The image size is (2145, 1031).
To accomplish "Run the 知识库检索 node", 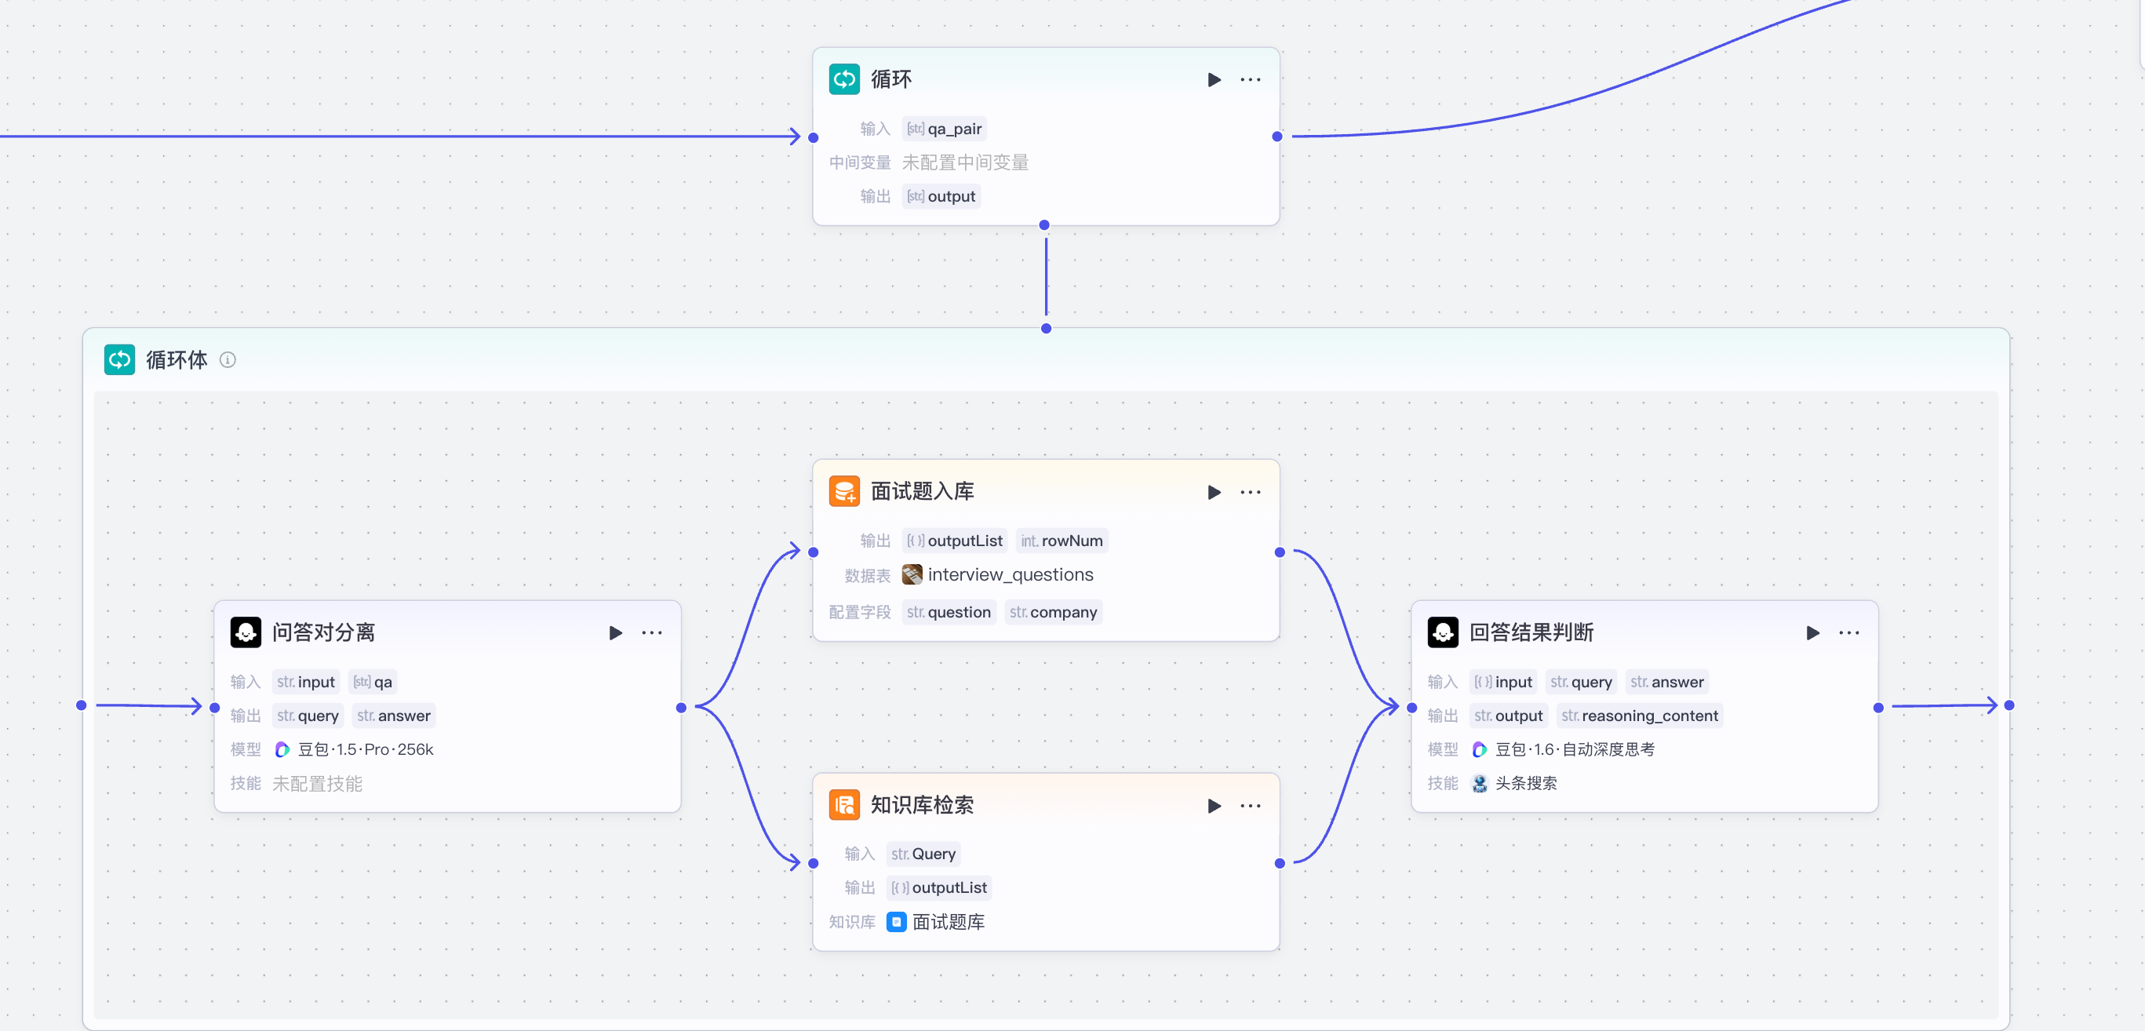I will point(1214,806).
